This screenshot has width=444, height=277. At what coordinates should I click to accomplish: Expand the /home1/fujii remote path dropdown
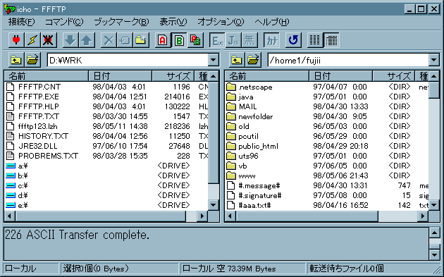[x=434, y=60]
